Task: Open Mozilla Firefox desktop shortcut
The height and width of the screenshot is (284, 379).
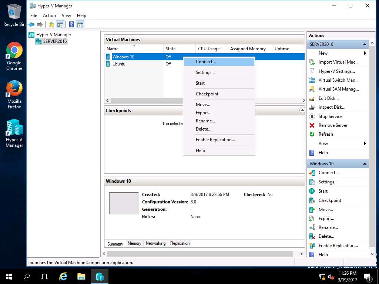Action: tap(14, 95)
